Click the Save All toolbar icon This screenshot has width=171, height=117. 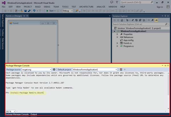pos(29,11)
